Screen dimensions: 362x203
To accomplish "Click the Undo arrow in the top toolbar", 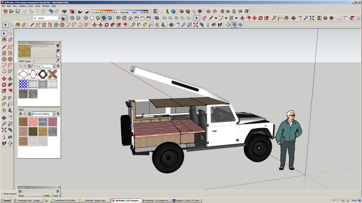I will tap(51, 11).
